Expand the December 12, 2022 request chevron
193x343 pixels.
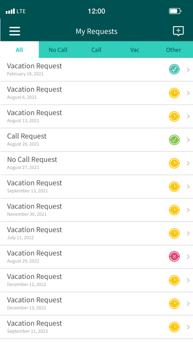188,280
